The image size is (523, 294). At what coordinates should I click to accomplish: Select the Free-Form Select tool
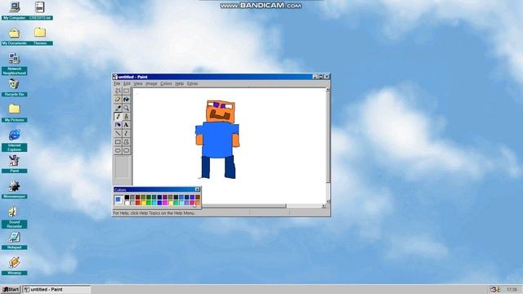pyautogui.click(x=118, y=91)
